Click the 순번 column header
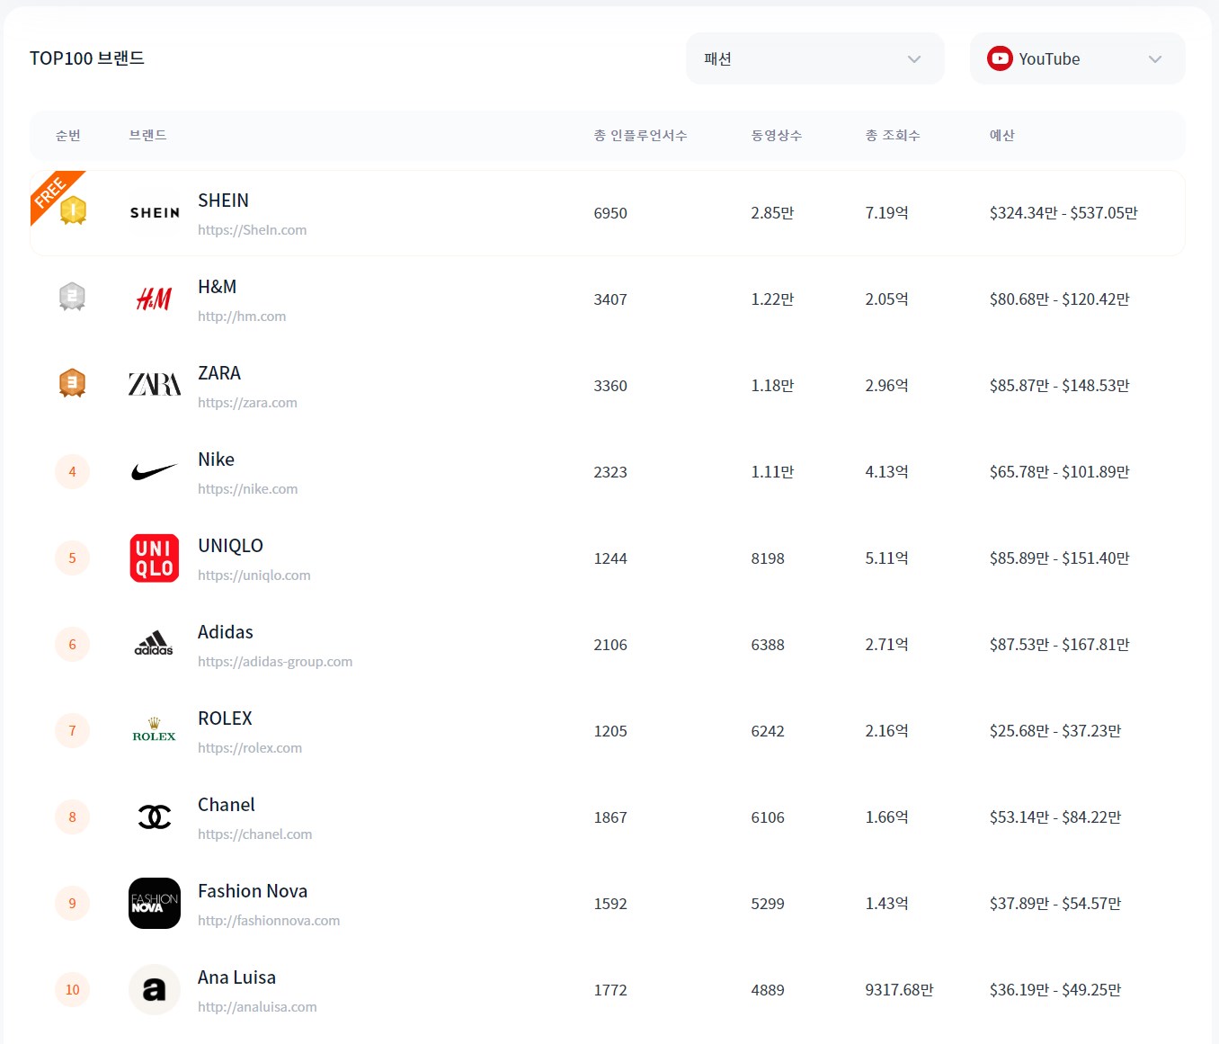1219x1044 pixels. (68, 135)
